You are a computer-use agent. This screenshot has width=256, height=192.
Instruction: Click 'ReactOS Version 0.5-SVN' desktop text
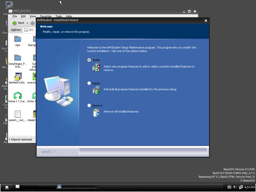[x=239, y=169]
